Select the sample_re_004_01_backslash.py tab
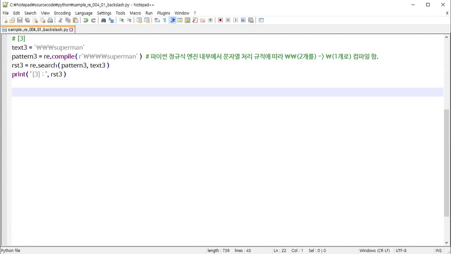The height and width of the screenshot is (254, 451). coord(37,29)
